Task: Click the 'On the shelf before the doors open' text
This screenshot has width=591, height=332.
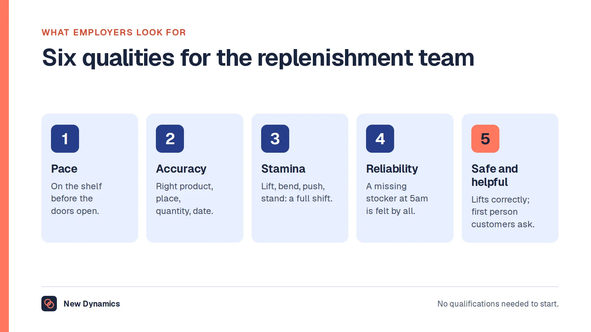Action: [x=76, y=198]
